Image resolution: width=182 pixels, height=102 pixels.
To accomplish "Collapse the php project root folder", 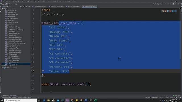I will click(x=2, y=9).
